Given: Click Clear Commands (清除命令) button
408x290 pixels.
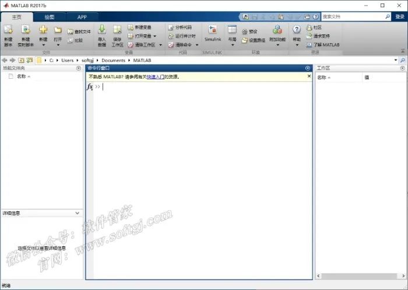Looking at the screenshot, I should [x=180, y=45].
